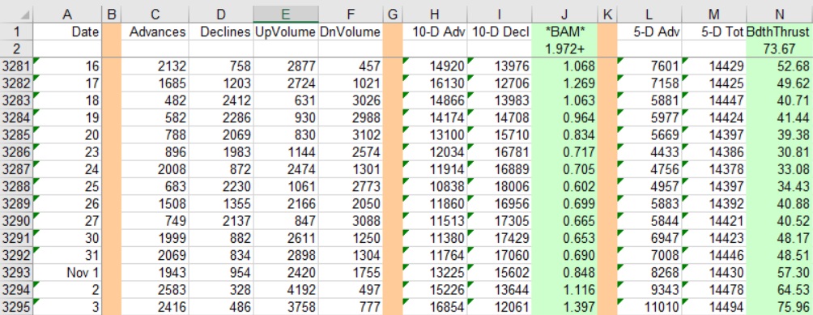Viewport: 813px width, 315px height.
Task: Select 10-D Decl value 18006
Action: click(x=500, y=186)
